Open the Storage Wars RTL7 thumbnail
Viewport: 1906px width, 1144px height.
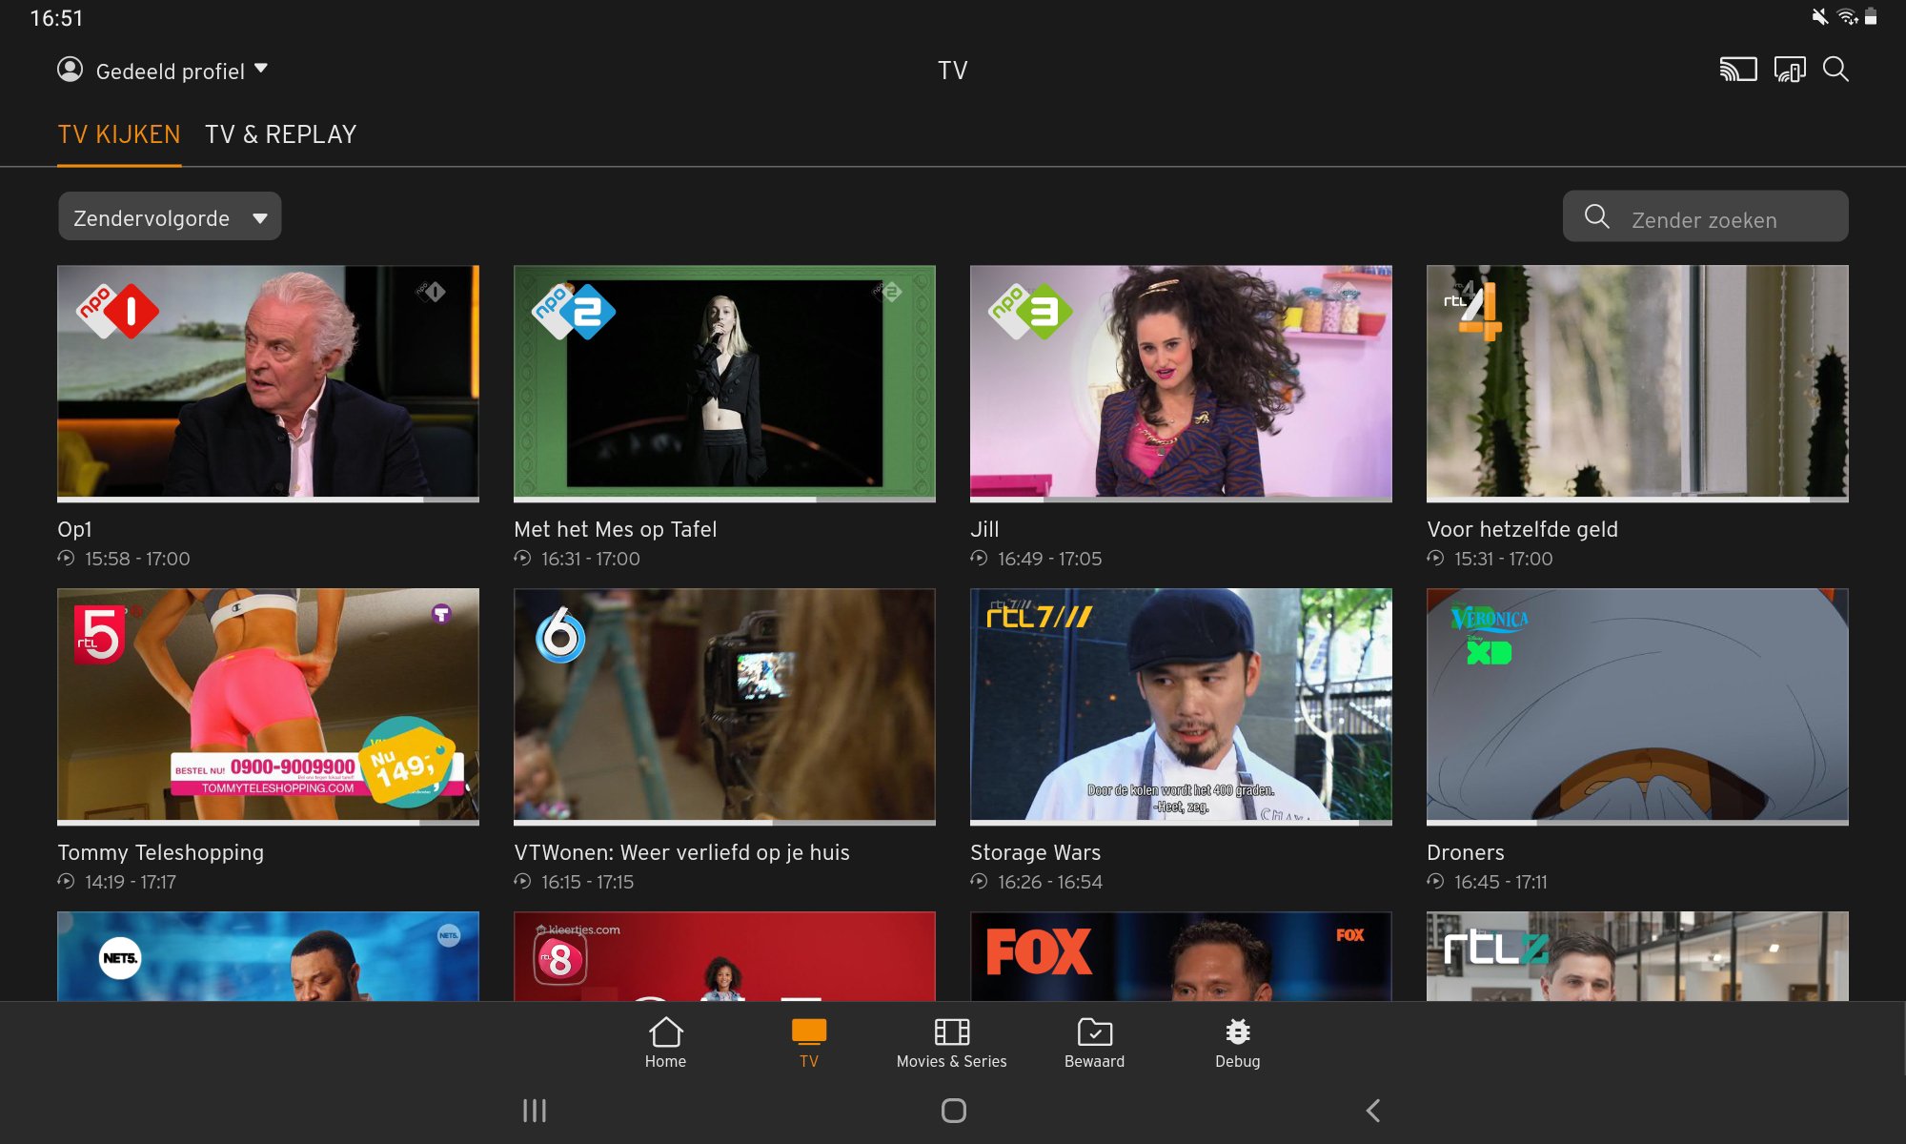tap(1181, 706)
